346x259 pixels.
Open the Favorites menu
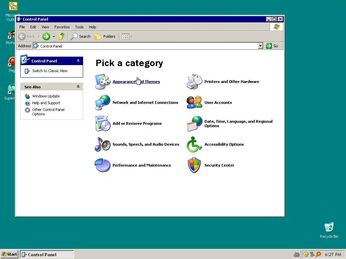(x=62, y=27)
